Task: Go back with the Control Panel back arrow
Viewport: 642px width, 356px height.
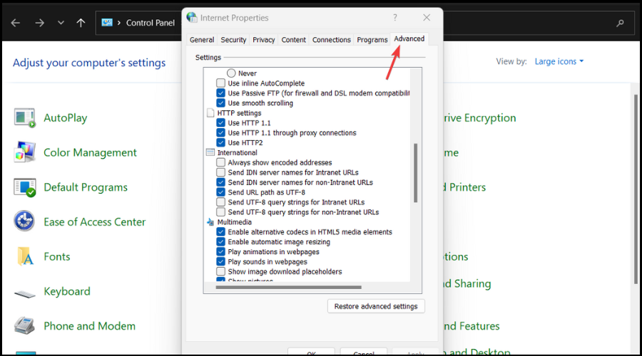Action: tap(16, 23)
